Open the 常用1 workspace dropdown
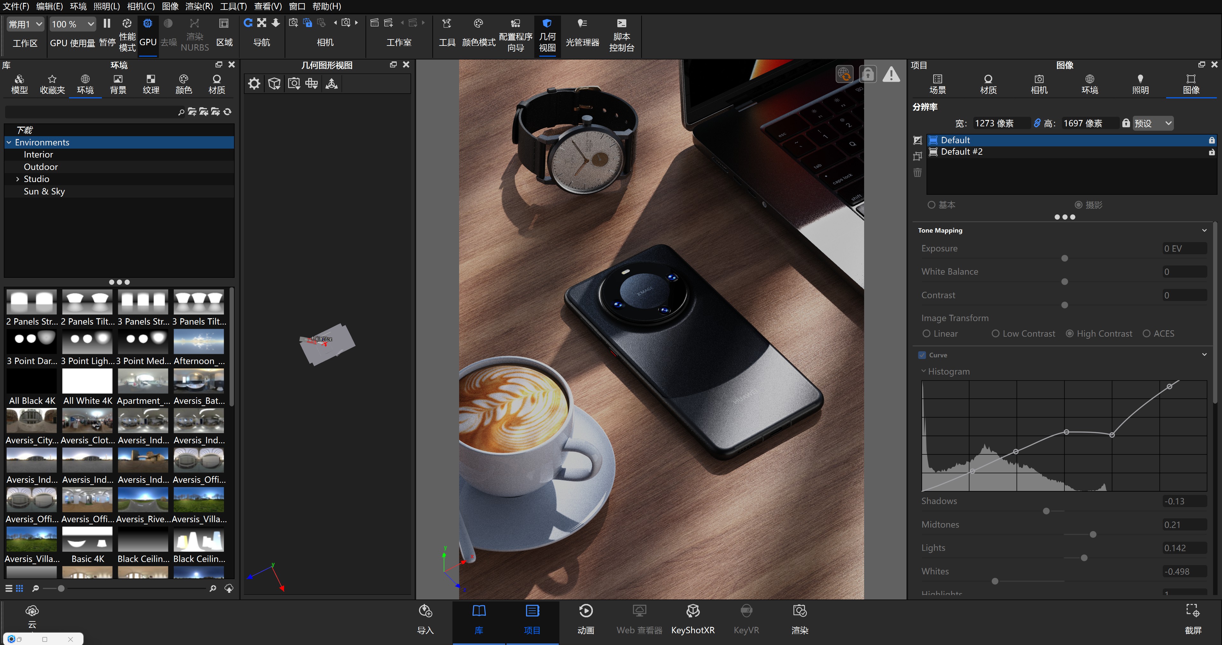The image size is (1222, 645). (x=25, y=24)
